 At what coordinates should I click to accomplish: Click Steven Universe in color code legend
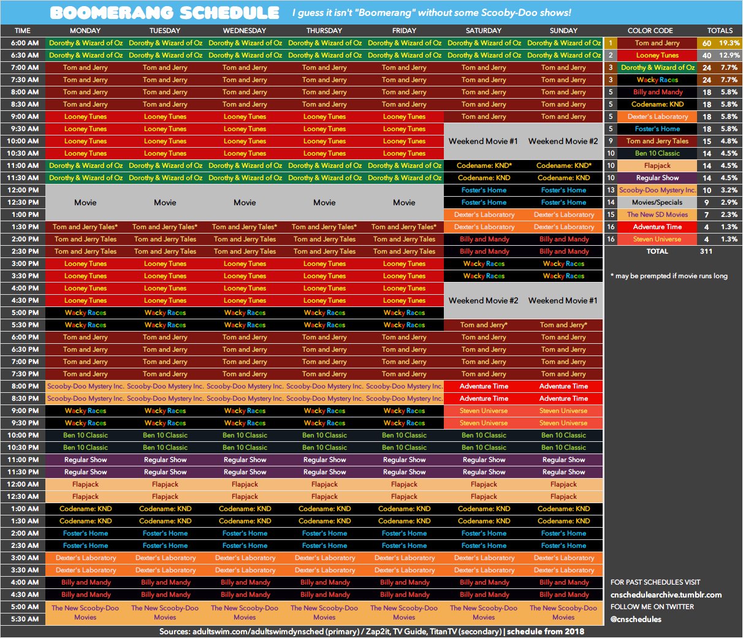pos(657,239)
